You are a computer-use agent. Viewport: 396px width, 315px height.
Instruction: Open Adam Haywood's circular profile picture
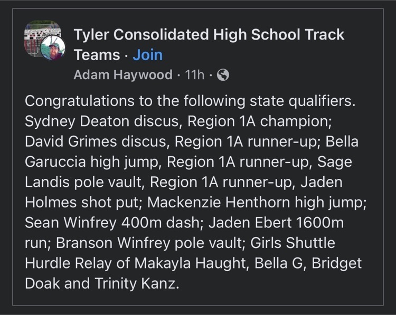pyautogui.click(x=53, y=48)
